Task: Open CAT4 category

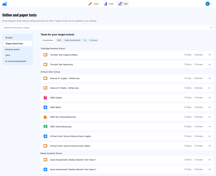Action: (18, 55)
